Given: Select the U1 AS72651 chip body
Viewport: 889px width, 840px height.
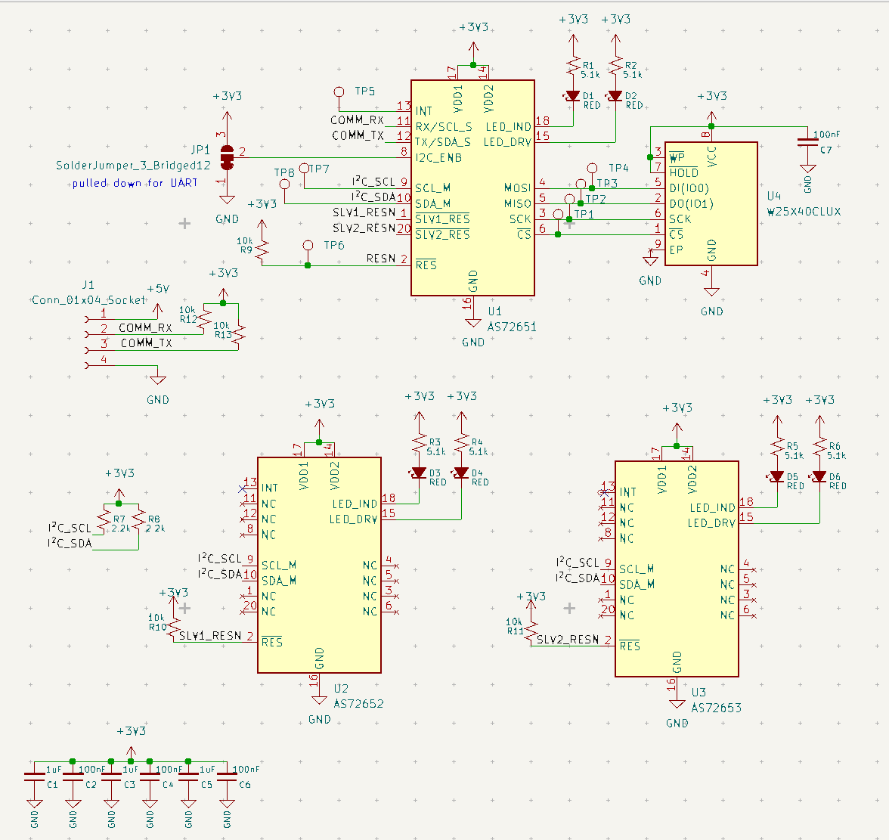Looking at the screenshot, I should coord(472,188).
